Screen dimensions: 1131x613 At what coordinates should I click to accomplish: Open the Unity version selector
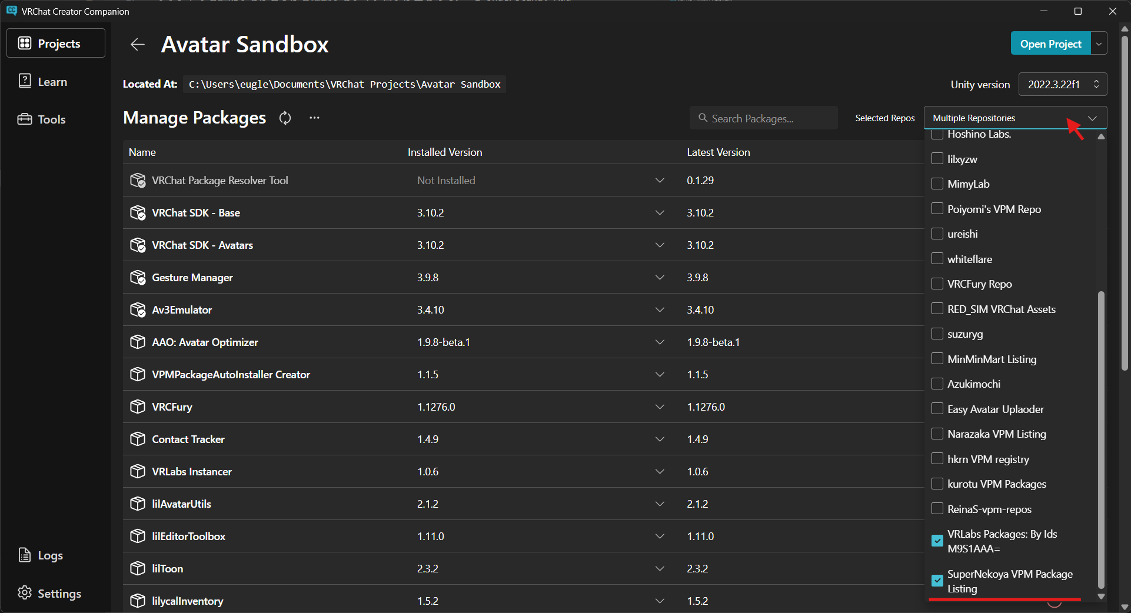coord(1063,84)
